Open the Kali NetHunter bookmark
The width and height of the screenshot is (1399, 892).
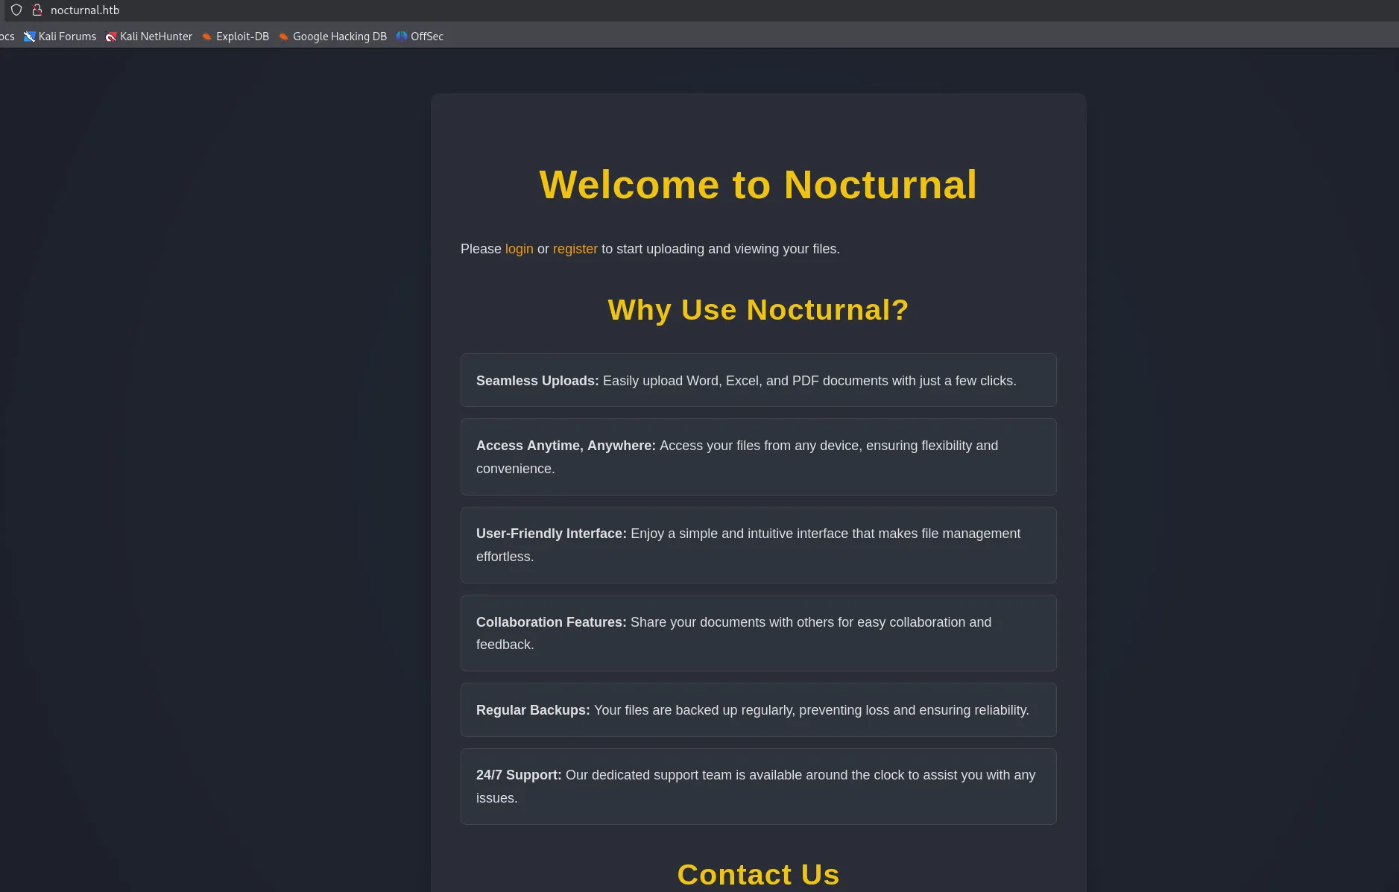(149, 37)
